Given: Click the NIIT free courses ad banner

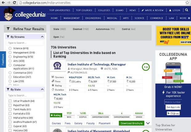Looking at the screenshot, I should tap(173, 35).
